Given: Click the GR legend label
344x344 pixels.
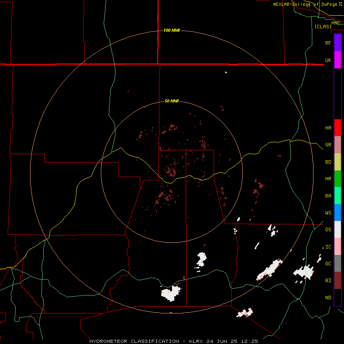Looking at the screenshot, I should (x=328, y=145).
